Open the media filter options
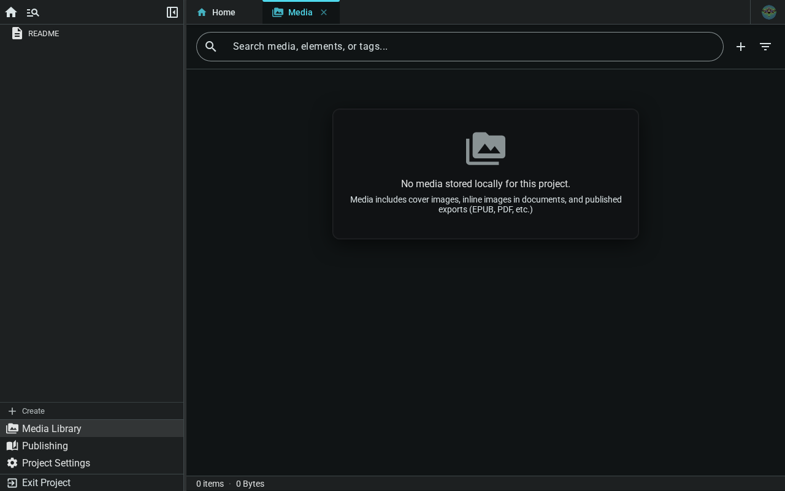Screen dimensions: 785x491 [x=765, y=47]
